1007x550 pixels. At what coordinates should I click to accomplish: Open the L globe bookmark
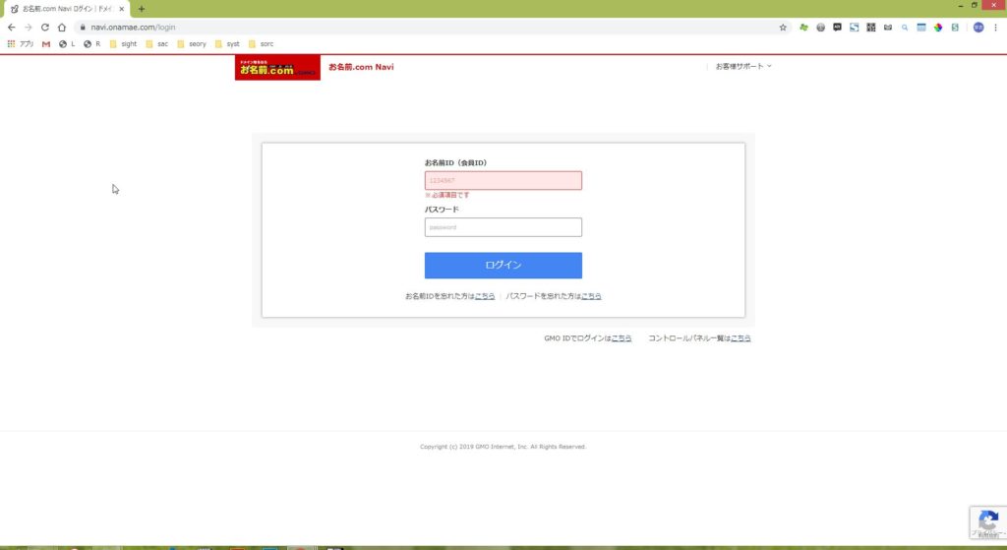click(67, 43)
